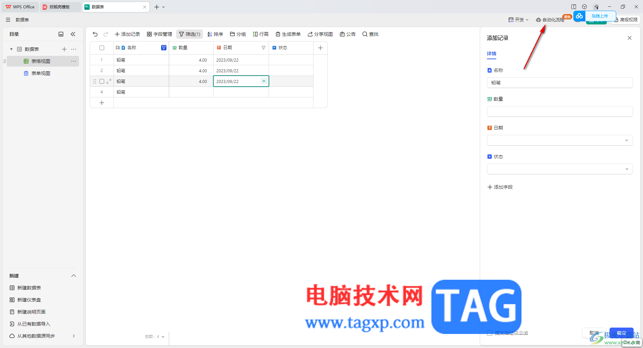Open tab list dropdown next to new tab plus

click(163, 7)
